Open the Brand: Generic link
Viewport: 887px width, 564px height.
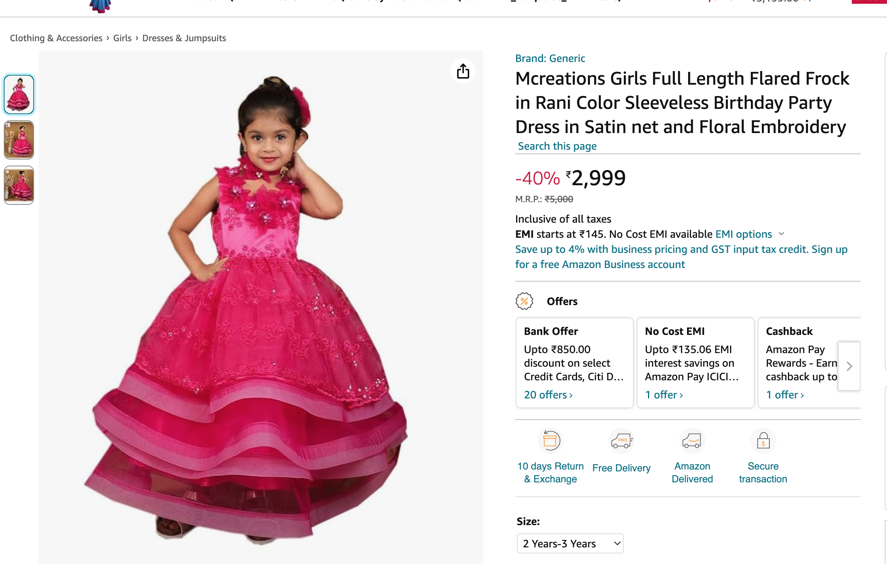pyautogui.click(x=550, y=58)
